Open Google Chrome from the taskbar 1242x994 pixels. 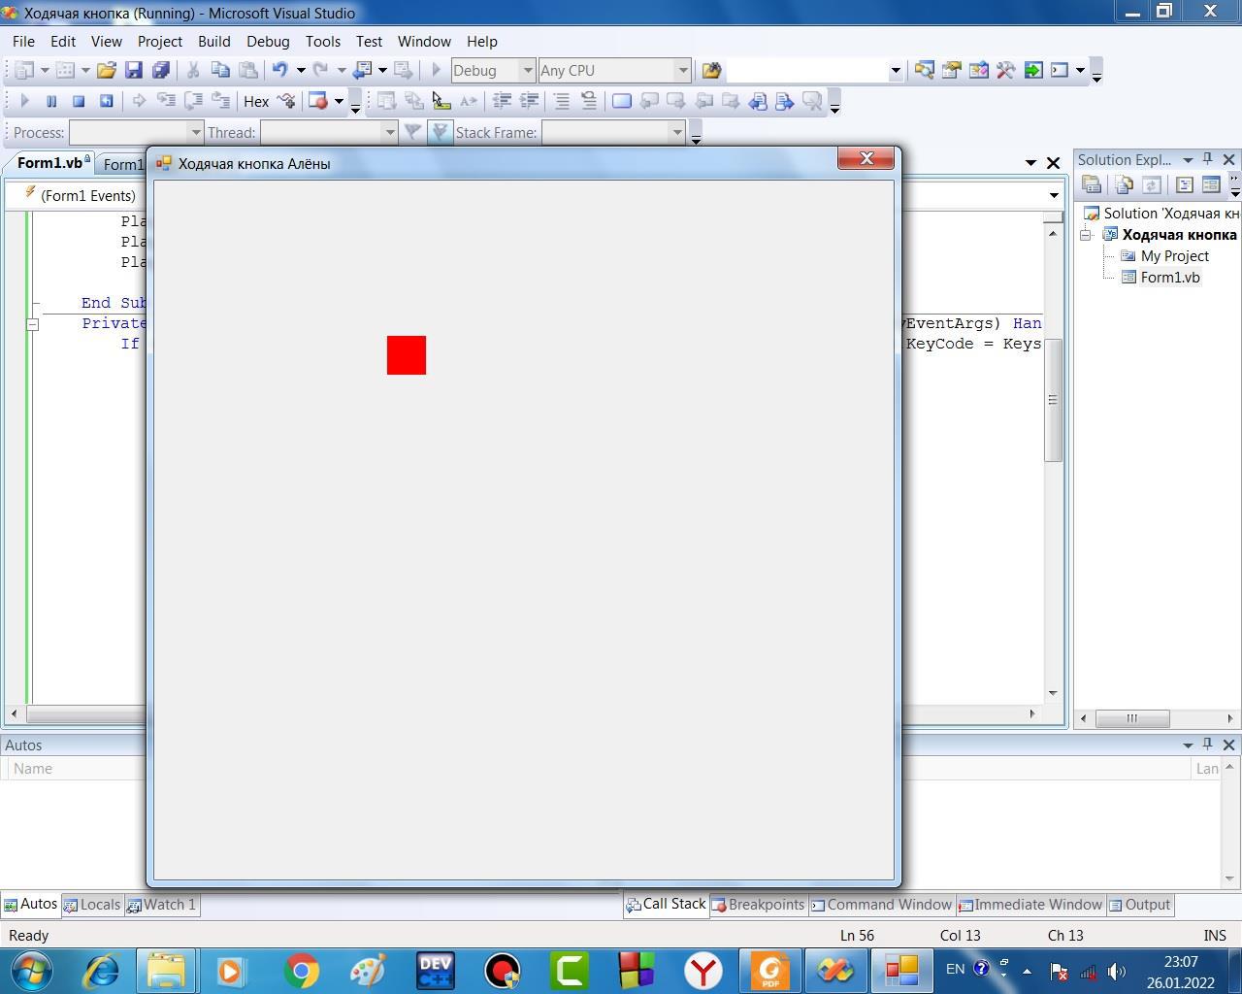point(302,971)
